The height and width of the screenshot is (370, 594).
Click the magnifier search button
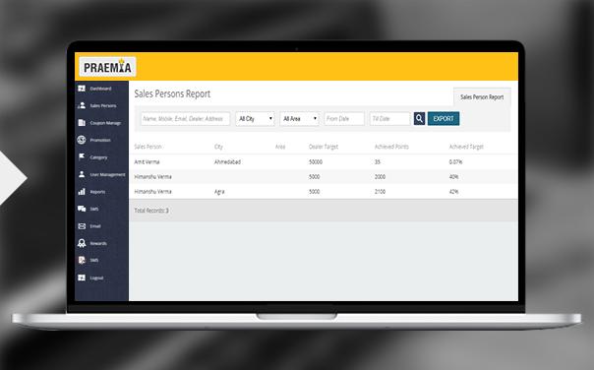click(419, 119)
